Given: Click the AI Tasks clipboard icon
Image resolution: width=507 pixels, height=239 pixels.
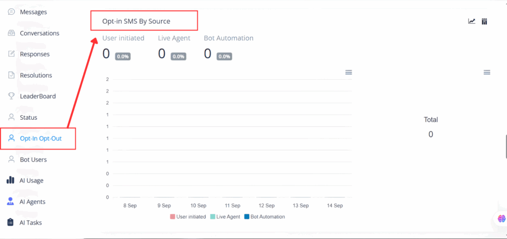Looking at the screenshot, I should pos(10,223).
